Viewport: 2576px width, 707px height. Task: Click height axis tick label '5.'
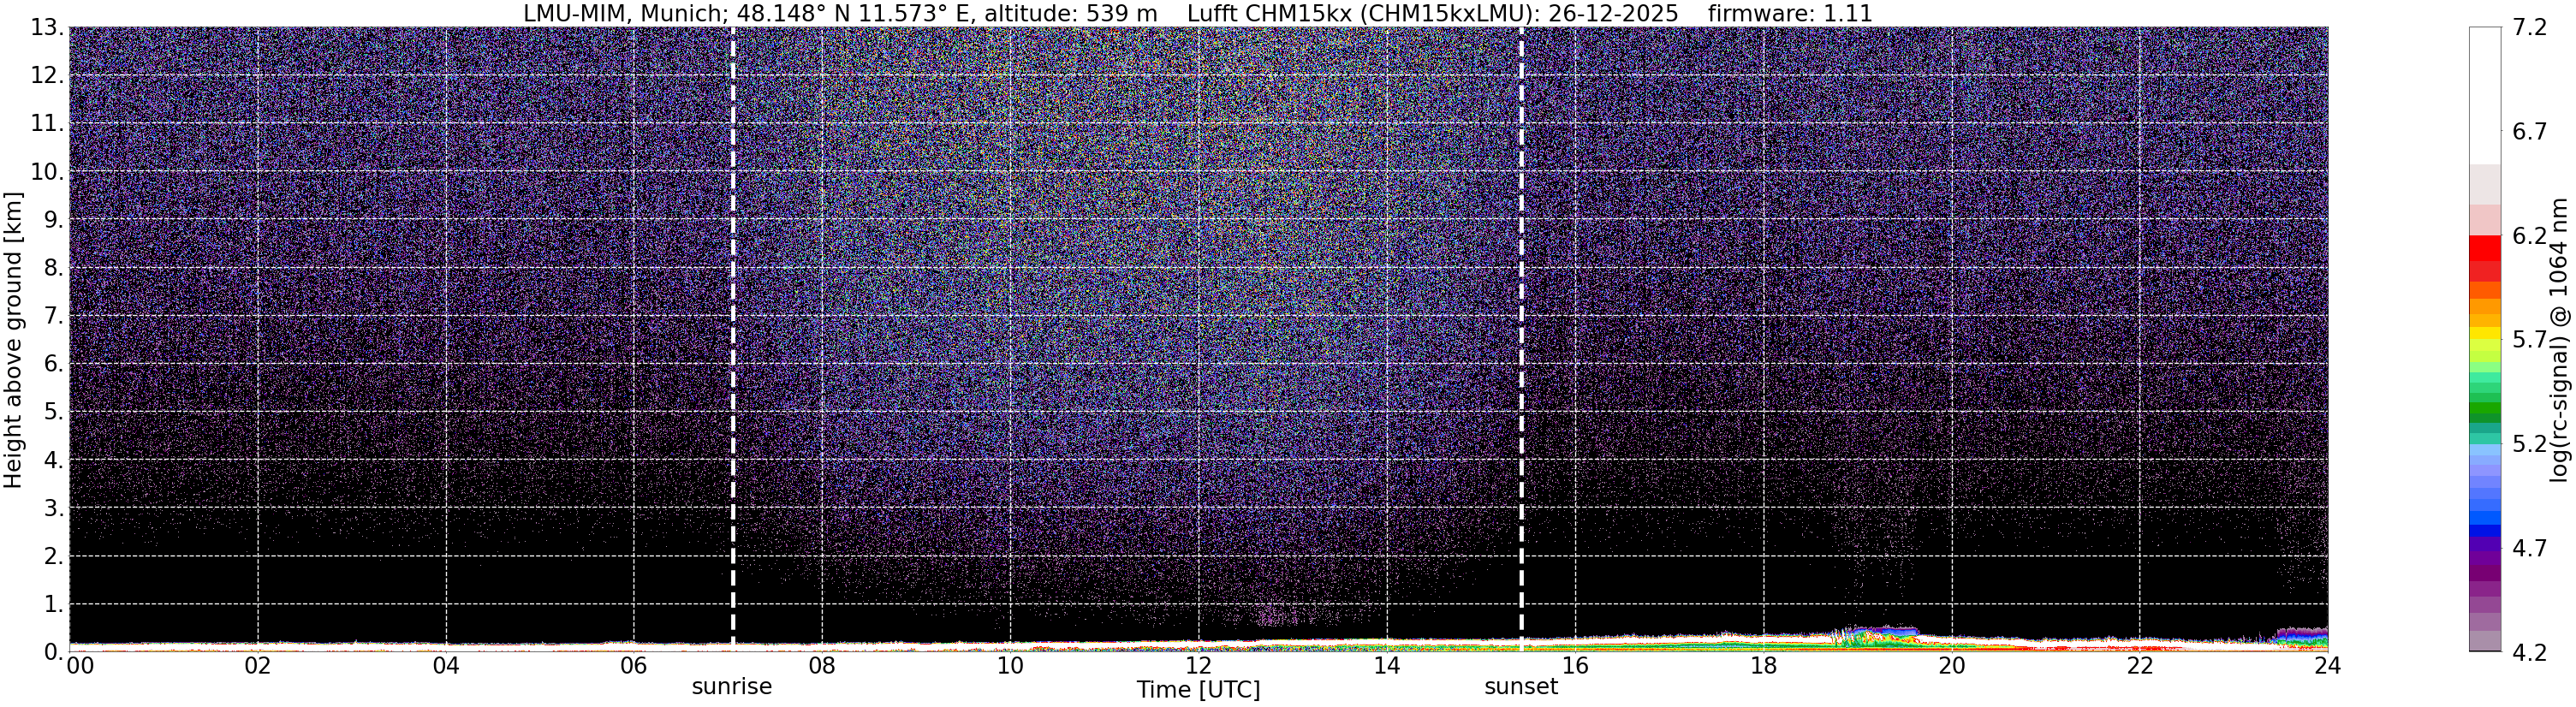(54, 412)
